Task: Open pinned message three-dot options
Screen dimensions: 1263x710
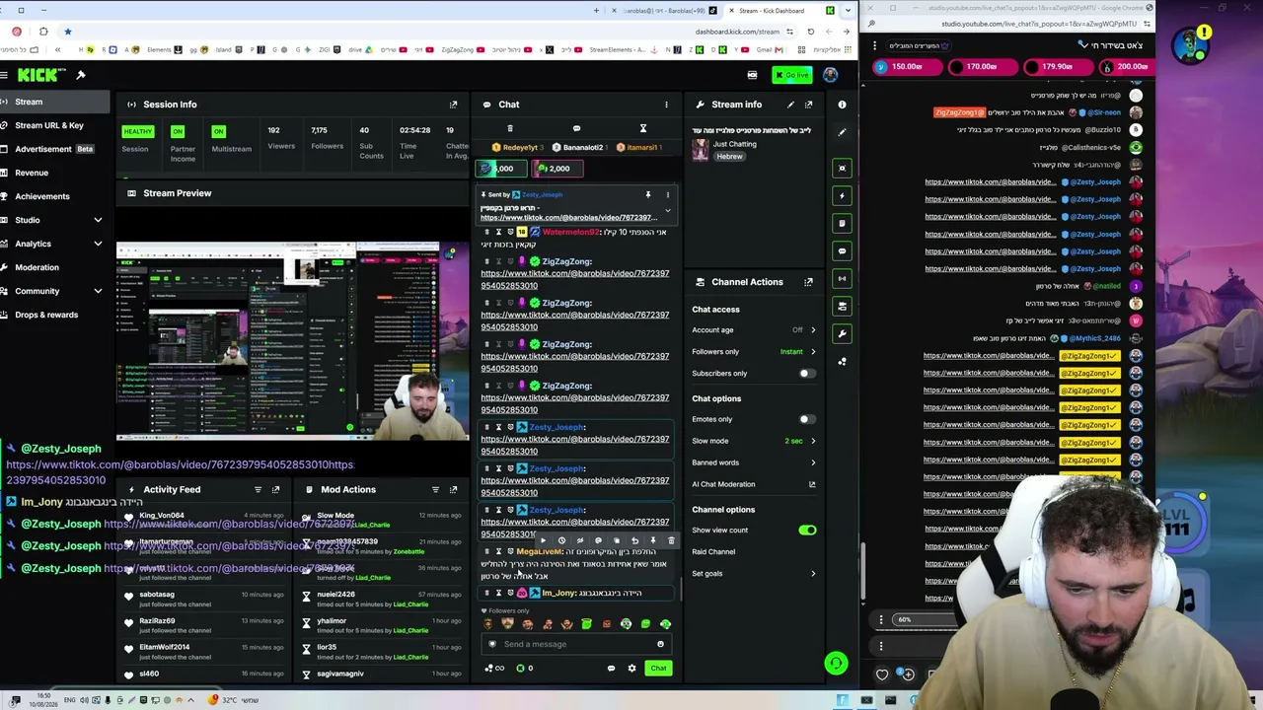Action: pos(668,195)
